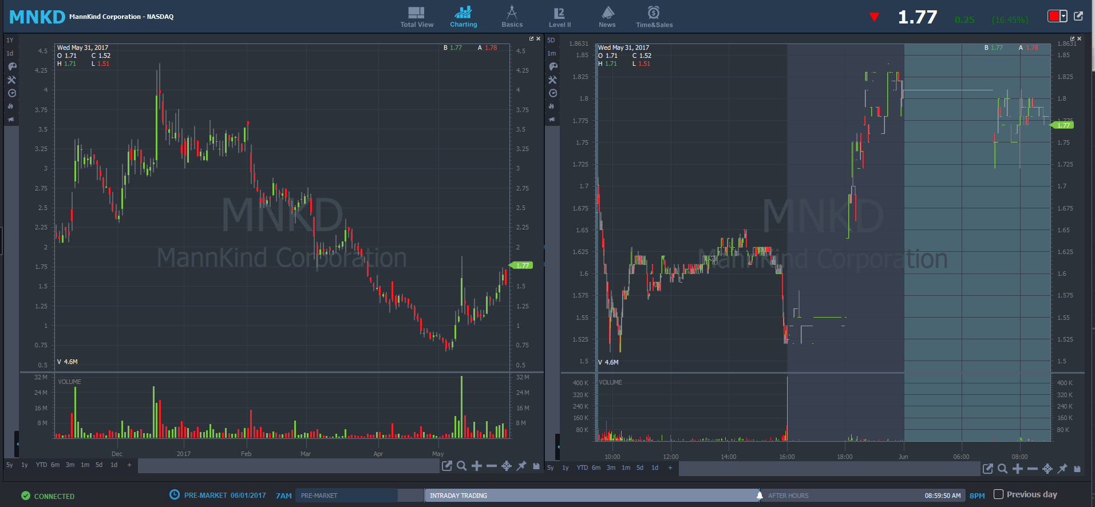This screenshot has height=507, width=1095.
Task: Click the left chart's save icon
Action: tap(536, 466)
